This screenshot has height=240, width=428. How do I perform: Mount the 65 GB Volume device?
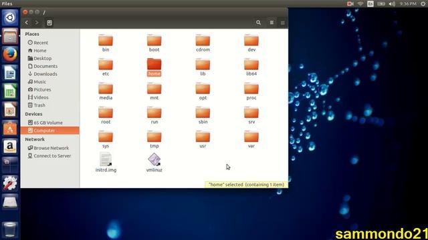[x=45, y=123]
